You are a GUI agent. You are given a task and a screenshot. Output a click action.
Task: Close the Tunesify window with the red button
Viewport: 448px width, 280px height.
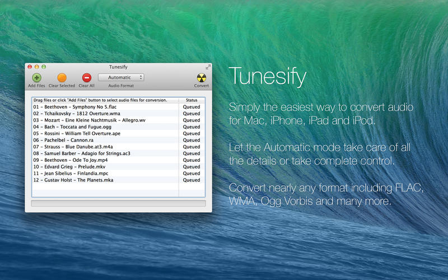[x=30, y=67]
